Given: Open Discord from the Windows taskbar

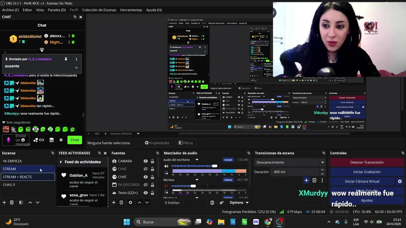Looking at the screenshot, I should (256, 222).
